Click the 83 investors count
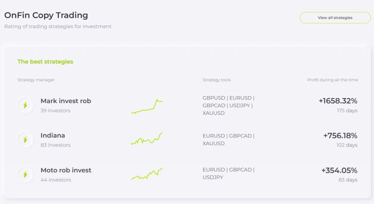The image size is (374, 204). pyautogui.click(x=56, y=145)
